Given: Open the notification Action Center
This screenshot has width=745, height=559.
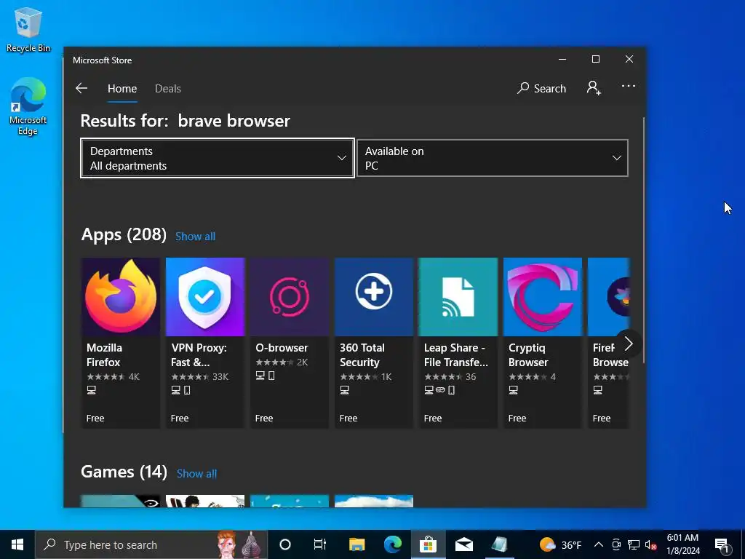Looking at the screenshot, I should point(722,544).
